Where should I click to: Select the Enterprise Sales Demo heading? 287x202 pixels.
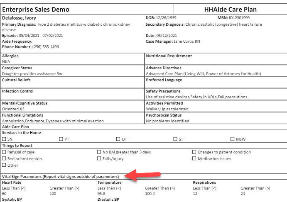coord(36,9)
